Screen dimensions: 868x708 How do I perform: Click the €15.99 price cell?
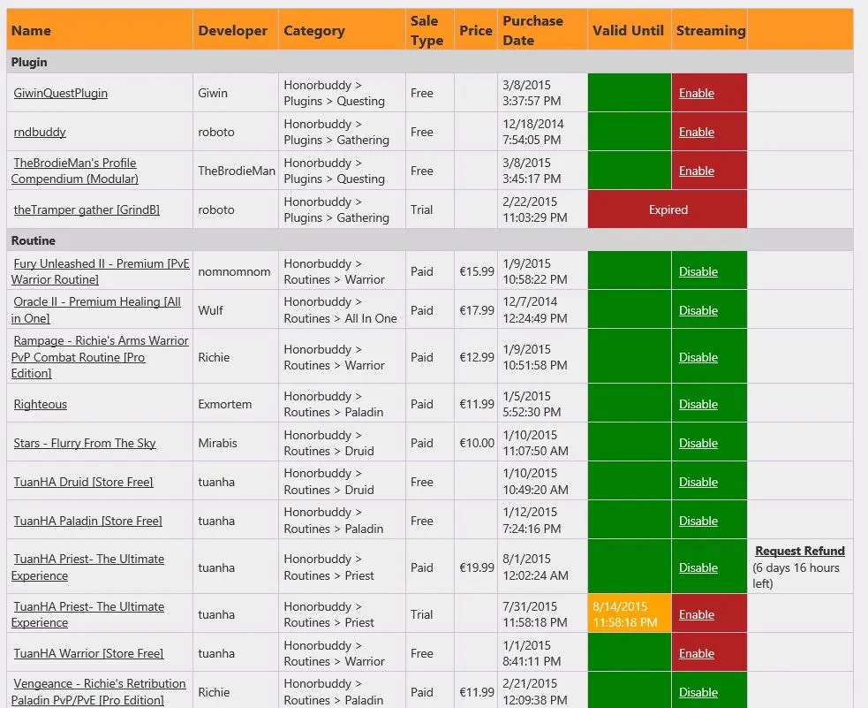tap(477, 271)
